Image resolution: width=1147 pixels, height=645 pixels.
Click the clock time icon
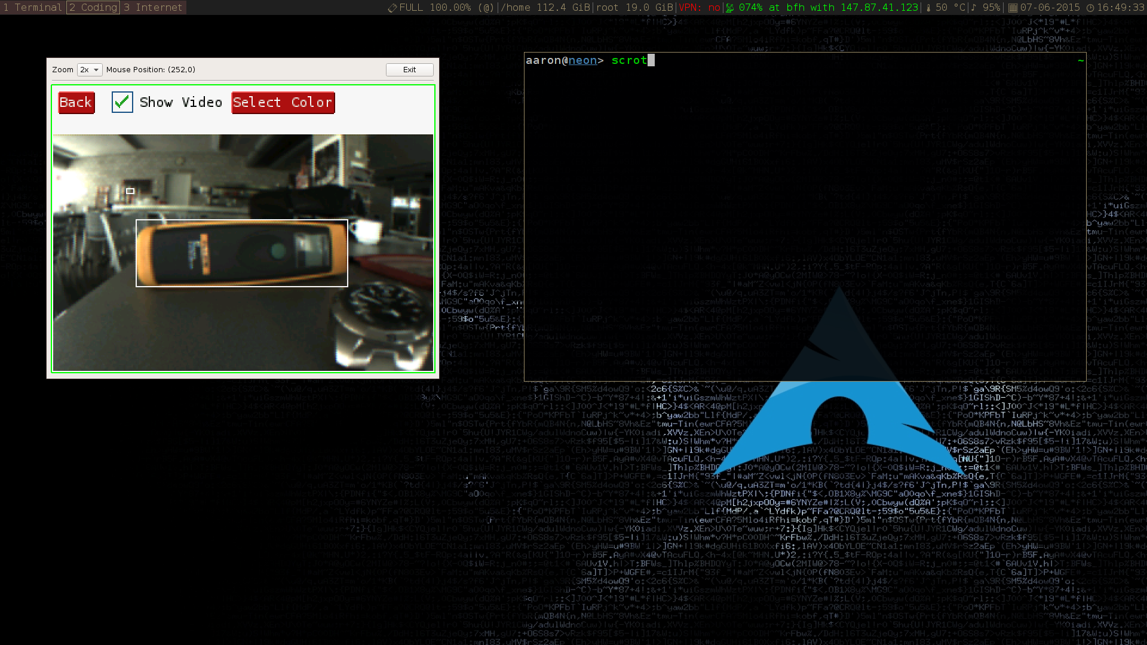click(1090, 8)
